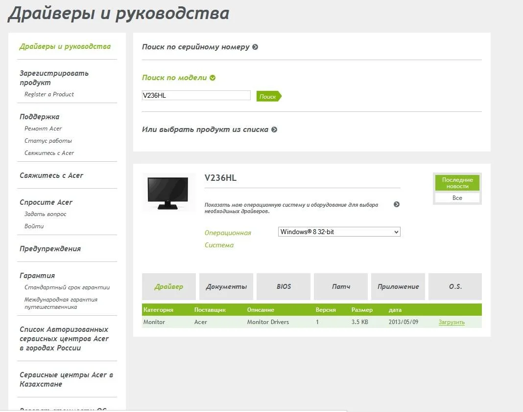
Task: Click 'Задать вопрос' sidebar link
Action: pyautogui.click(x=46, y=214)
